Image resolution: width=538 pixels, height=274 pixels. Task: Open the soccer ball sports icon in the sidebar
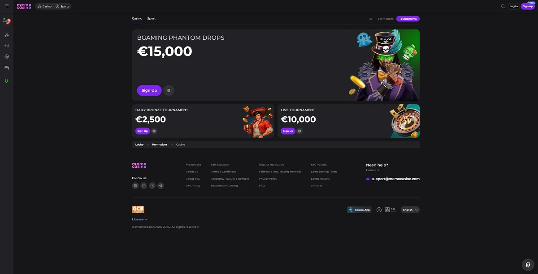tap(7, 57)
